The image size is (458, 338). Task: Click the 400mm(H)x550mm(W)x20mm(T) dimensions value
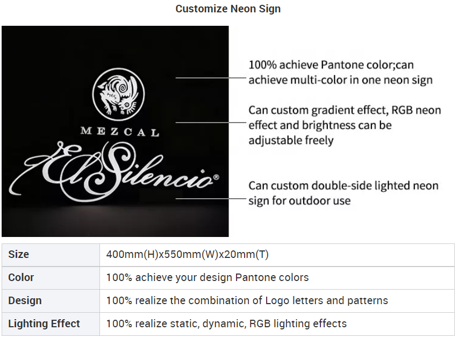[188, 255]
